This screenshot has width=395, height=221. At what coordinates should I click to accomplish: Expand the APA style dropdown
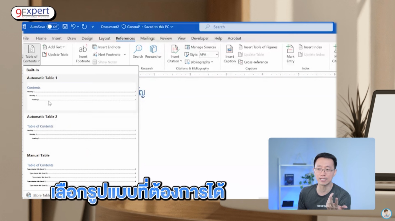point(217,55)
